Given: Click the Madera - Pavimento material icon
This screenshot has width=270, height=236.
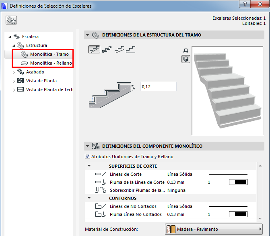Looking at the screenshot, I should pyautogui.click(x=171, y=229).
